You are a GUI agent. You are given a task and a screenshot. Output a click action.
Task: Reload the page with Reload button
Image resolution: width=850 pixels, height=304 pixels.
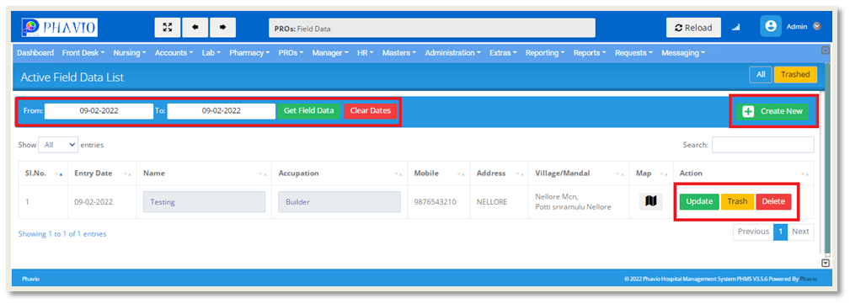[693, 28]
